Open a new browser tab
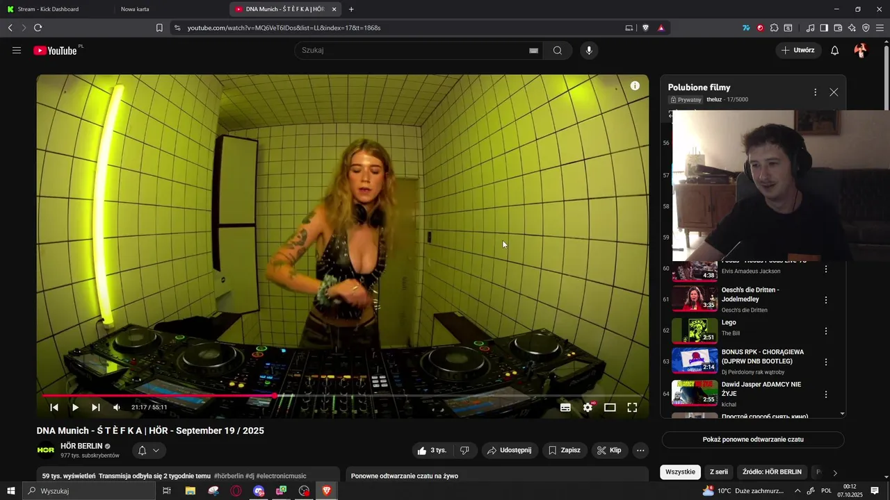Screen dimensions: 890x500 (351, 9)
